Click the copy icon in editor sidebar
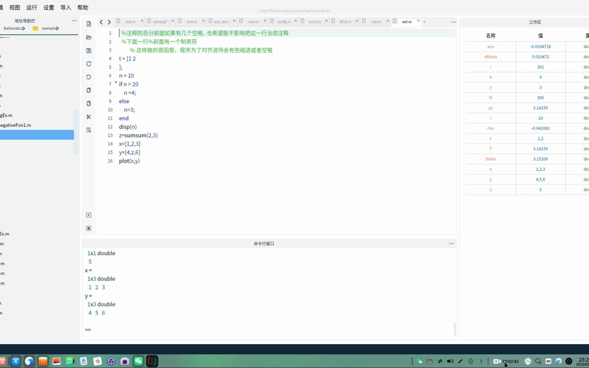Viewport: 589px width, 368px height. pyautogui.click(x=89, y=90)
